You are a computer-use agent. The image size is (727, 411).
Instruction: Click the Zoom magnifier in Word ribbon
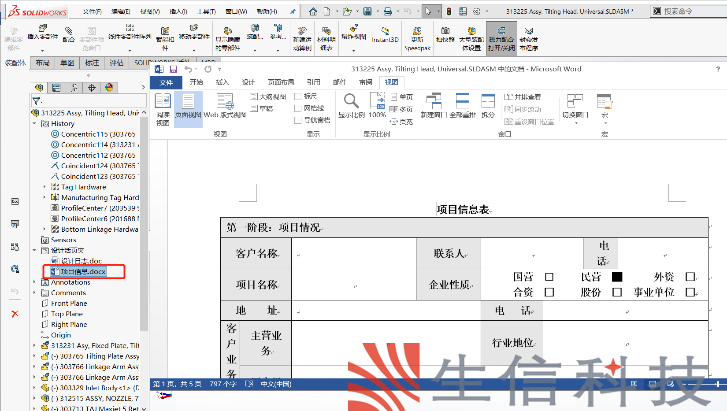352,106
